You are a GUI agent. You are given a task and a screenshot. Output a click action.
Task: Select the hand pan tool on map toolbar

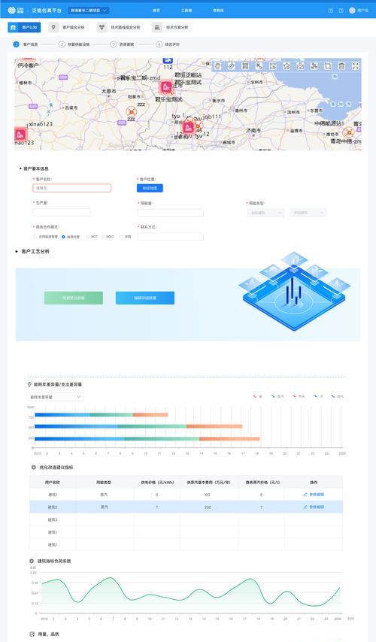(217, 66)
